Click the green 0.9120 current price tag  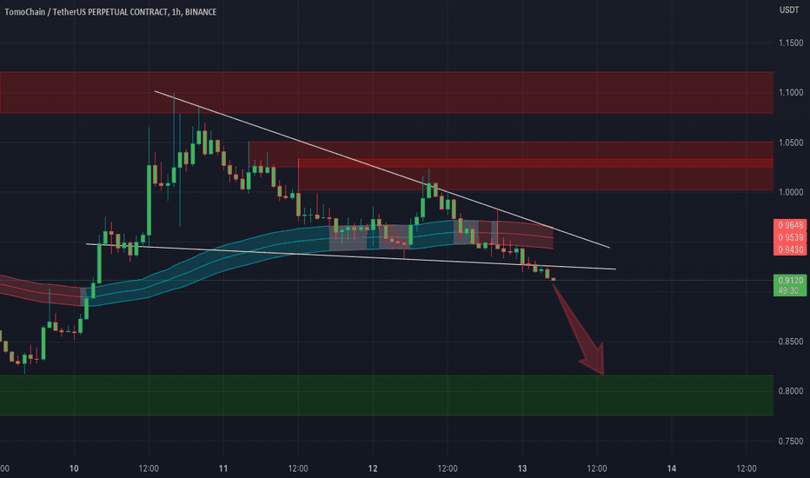pyautogui.click(x=790, y=280)
